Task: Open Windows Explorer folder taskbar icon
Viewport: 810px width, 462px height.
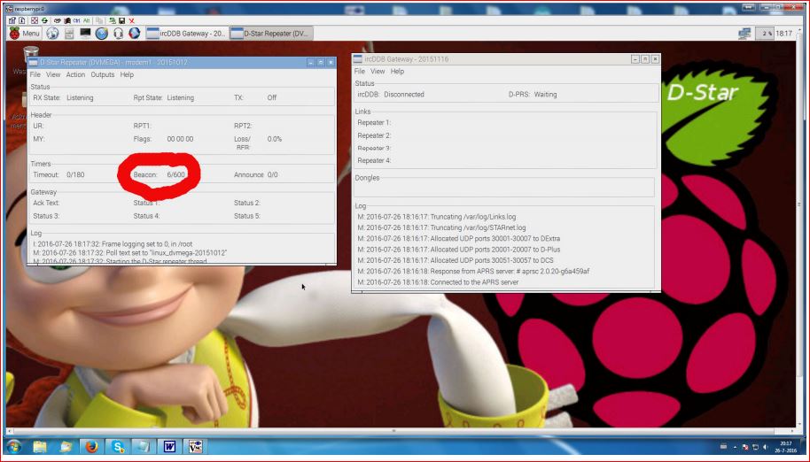Action: pyautogui.click(x=40, y=446)
